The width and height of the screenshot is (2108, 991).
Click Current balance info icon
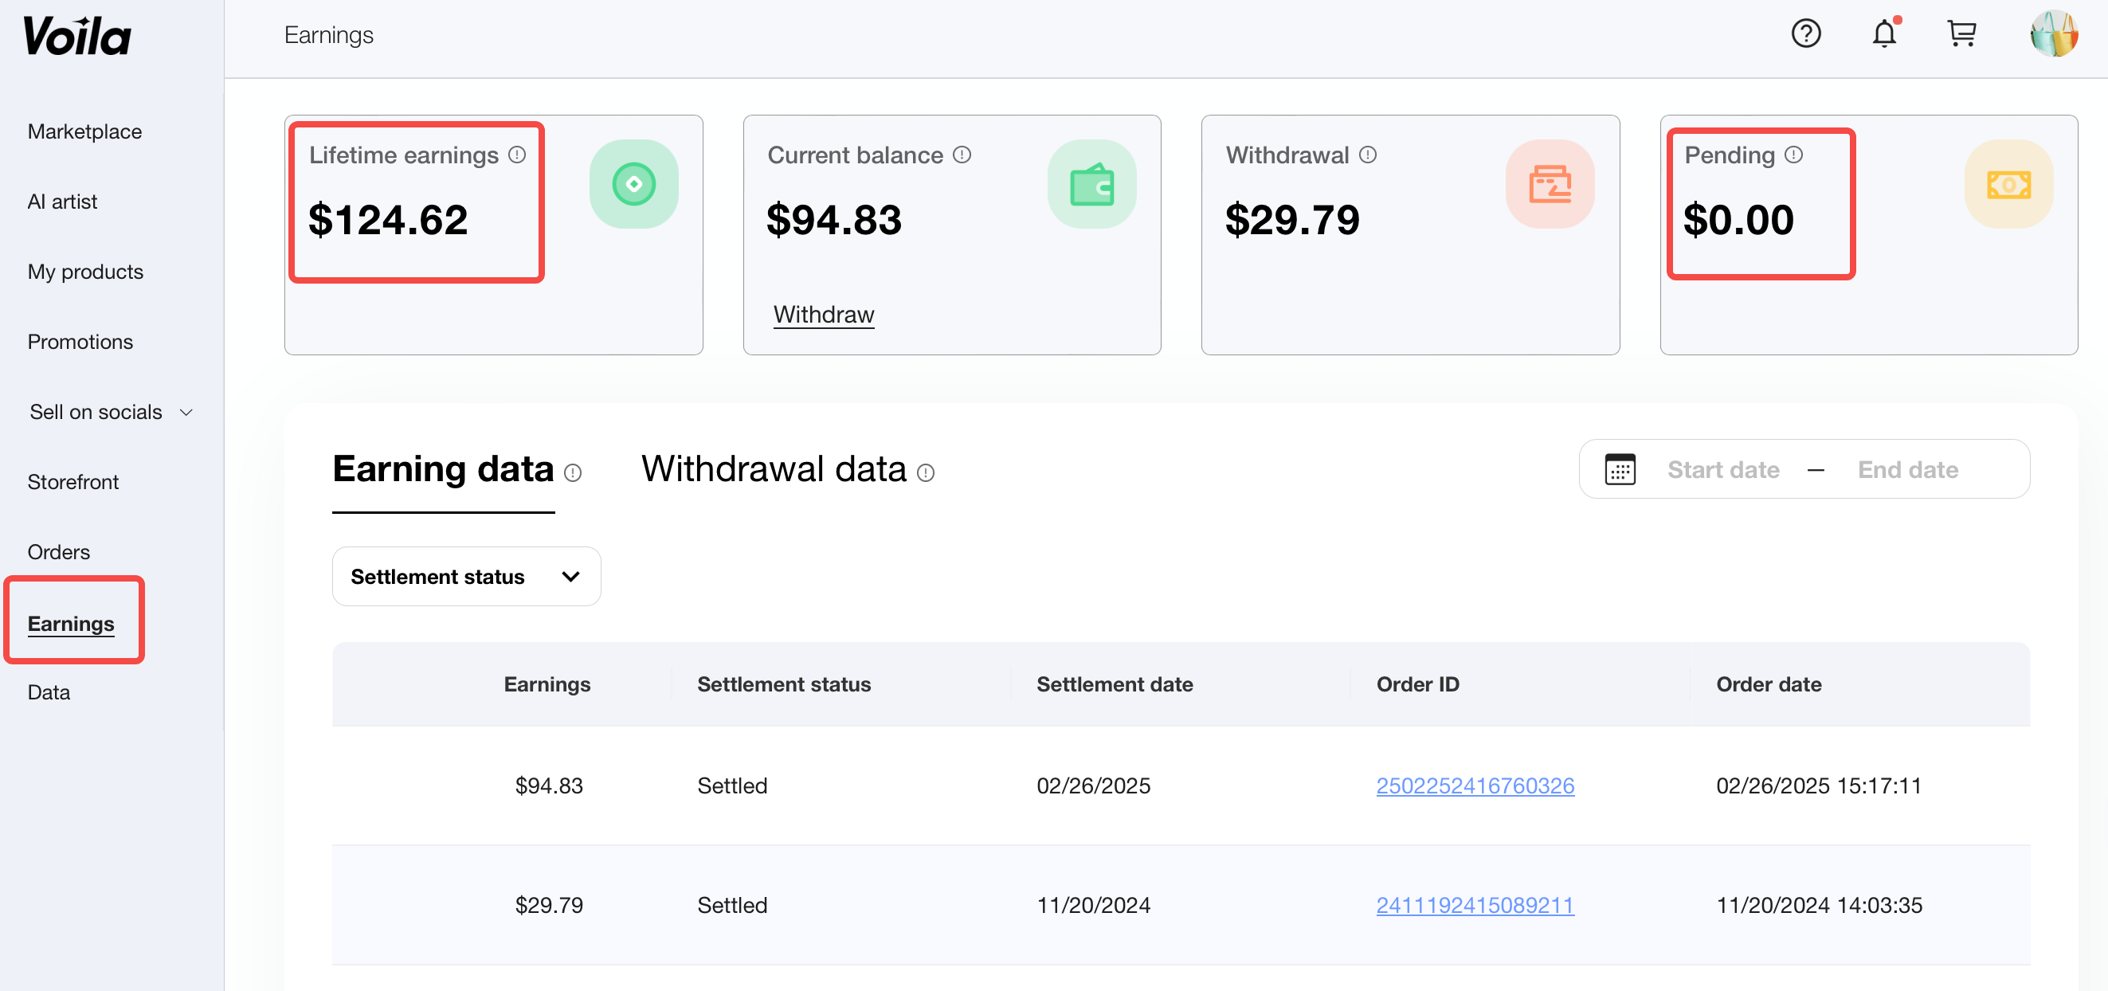(962, 155)
